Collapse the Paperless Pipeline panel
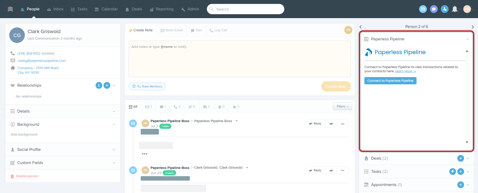This screenshot has height=193, width=478. pos(468,39)
